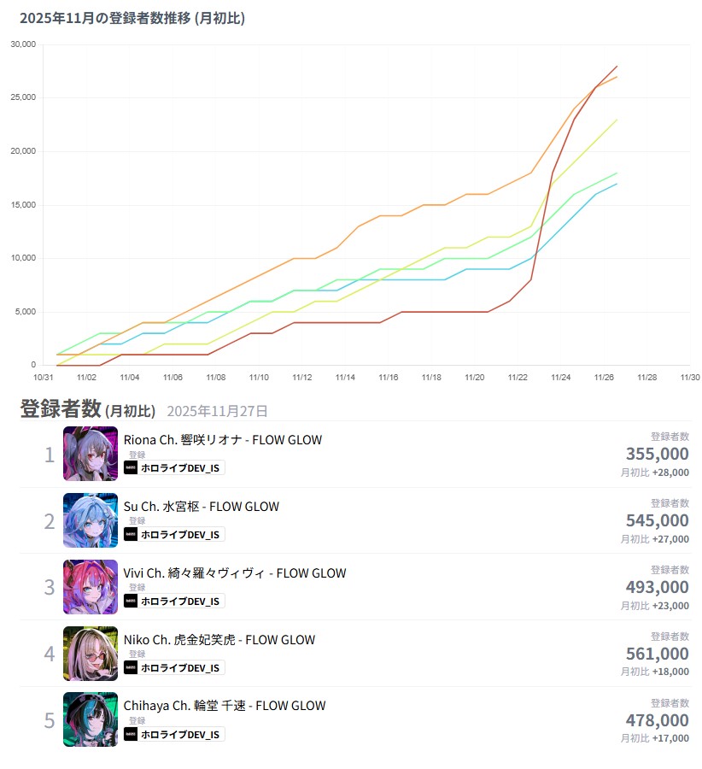702x769 pixels.
Task: Click Riona's 355,000 subscriber count
Action: coord(657,454)
